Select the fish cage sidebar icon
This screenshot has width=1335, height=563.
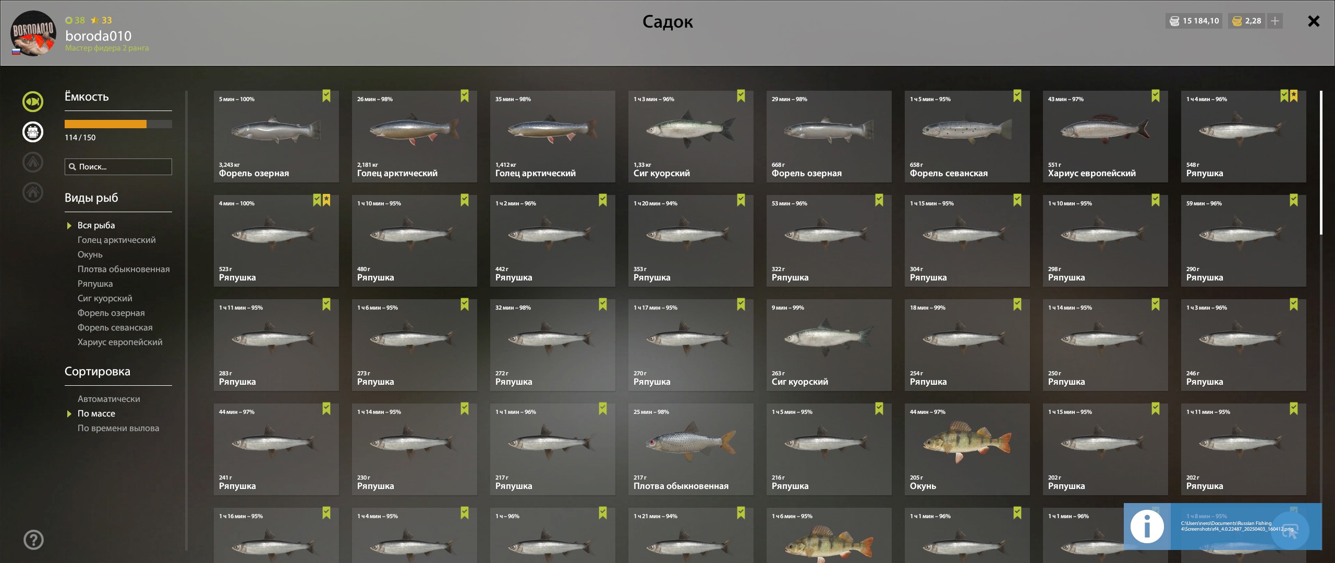point(33,132)
